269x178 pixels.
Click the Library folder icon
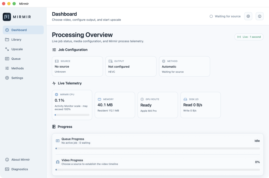coord(7,39)
